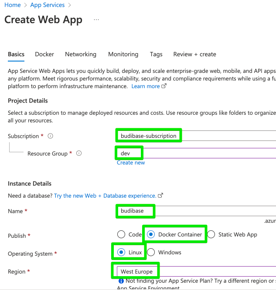
Task: Click the blue info icon under Region
Action: point(121,281)
